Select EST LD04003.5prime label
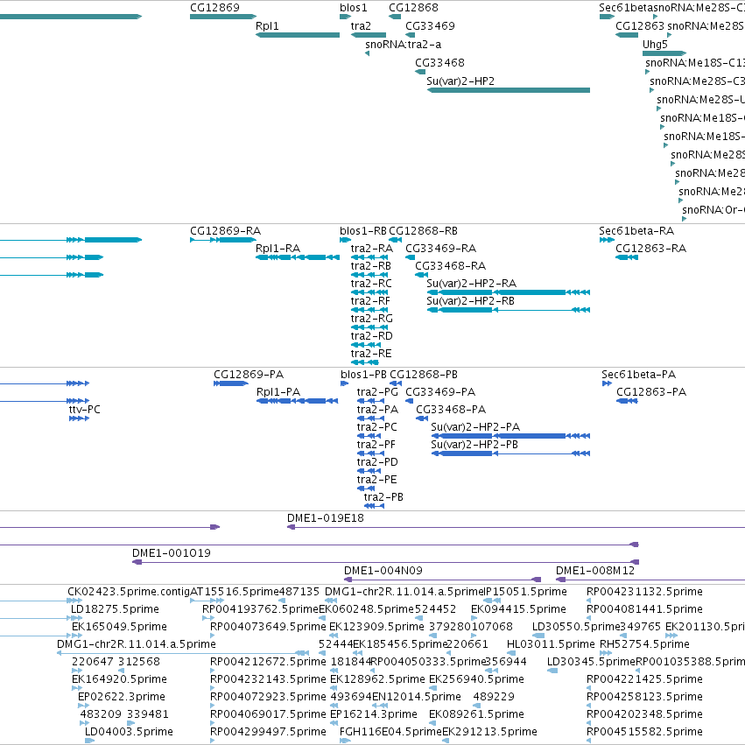This screenshot has height=745, width=745. 129,732
